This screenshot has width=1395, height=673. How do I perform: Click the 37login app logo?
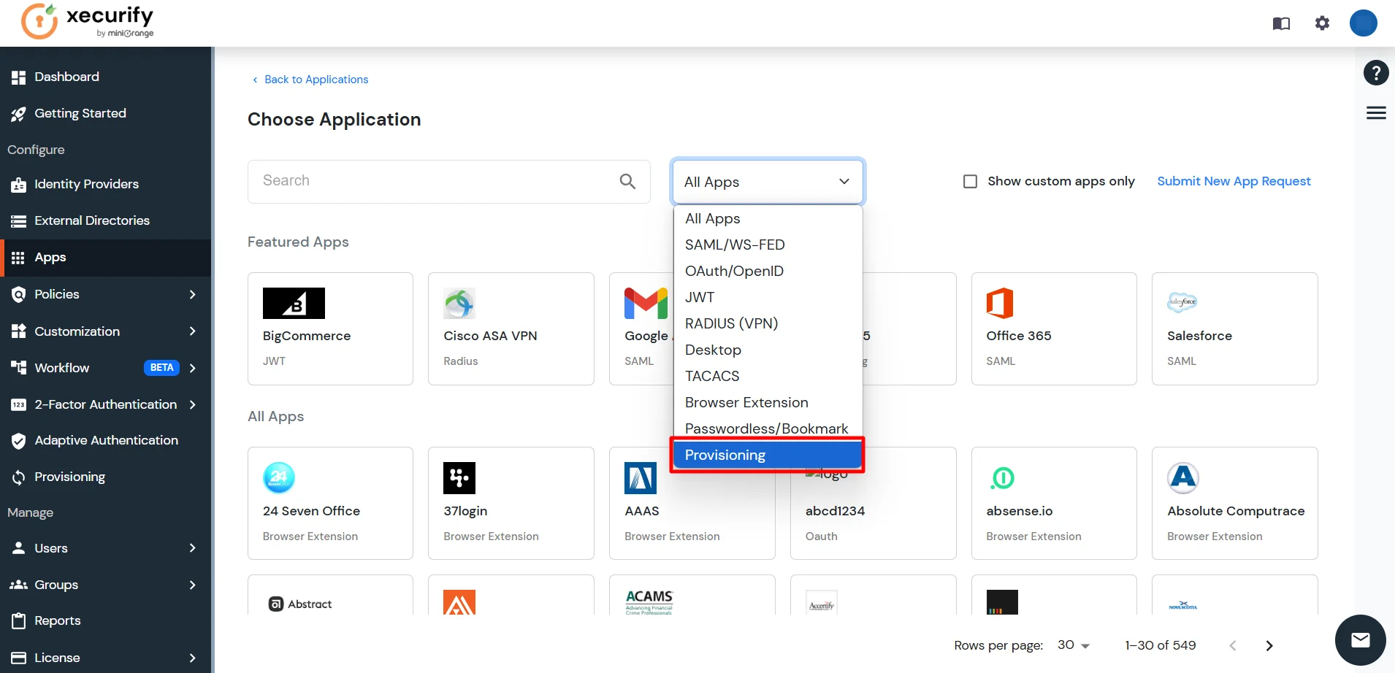click(459, 478)
